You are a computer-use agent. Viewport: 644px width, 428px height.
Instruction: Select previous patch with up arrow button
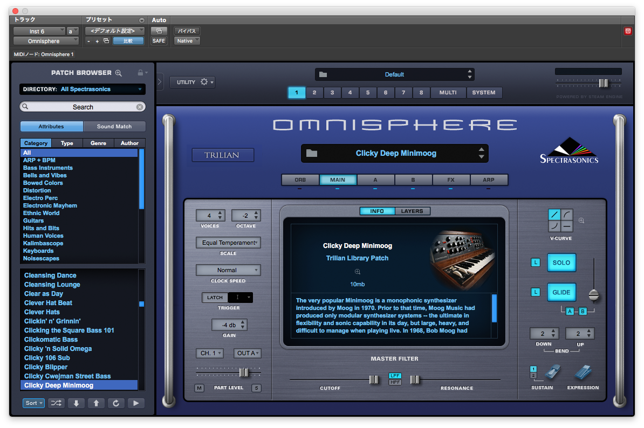point(96,403)
